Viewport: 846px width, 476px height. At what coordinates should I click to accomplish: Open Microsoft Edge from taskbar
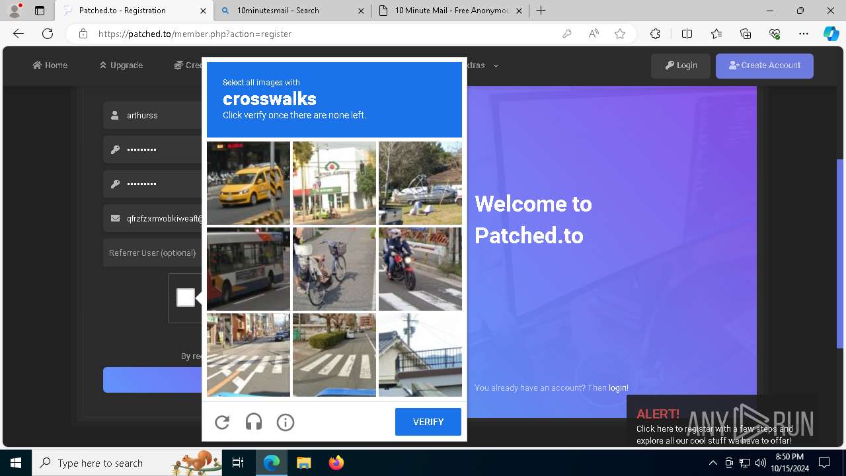coord(272,463)
